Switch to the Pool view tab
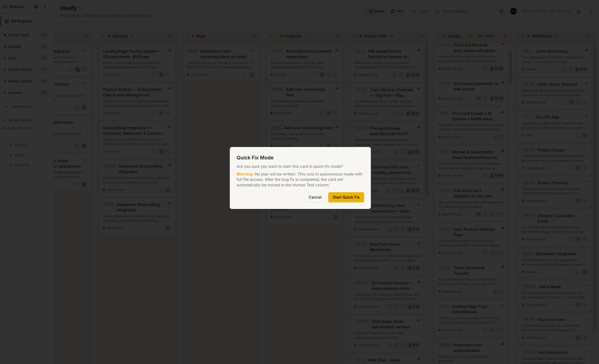Screen dimensions: 599x364 pyautogui.click(x=397, y=11)
